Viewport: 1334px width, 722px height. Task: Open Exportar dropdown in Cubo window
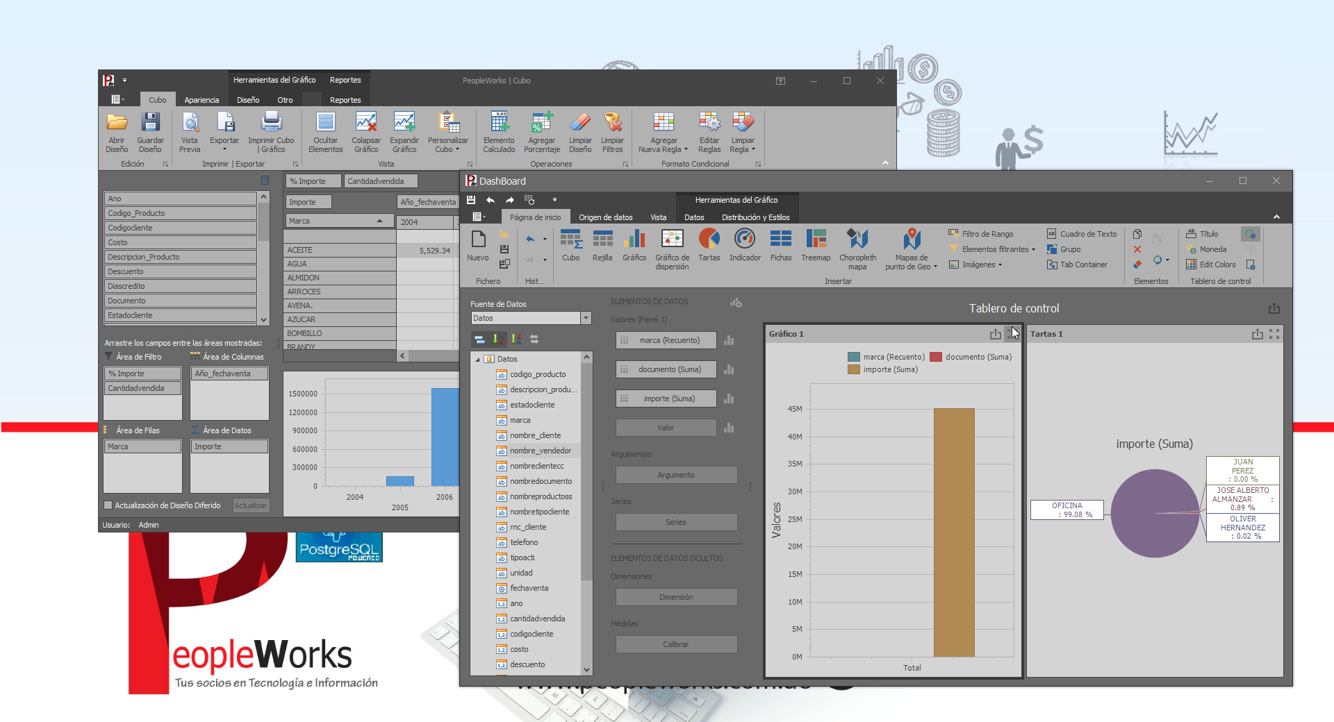click(x=224, y=133)
